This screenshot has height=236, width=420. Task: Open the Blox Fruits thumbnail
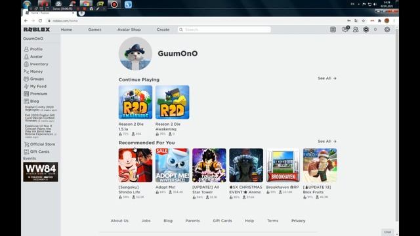pos(320,165)
